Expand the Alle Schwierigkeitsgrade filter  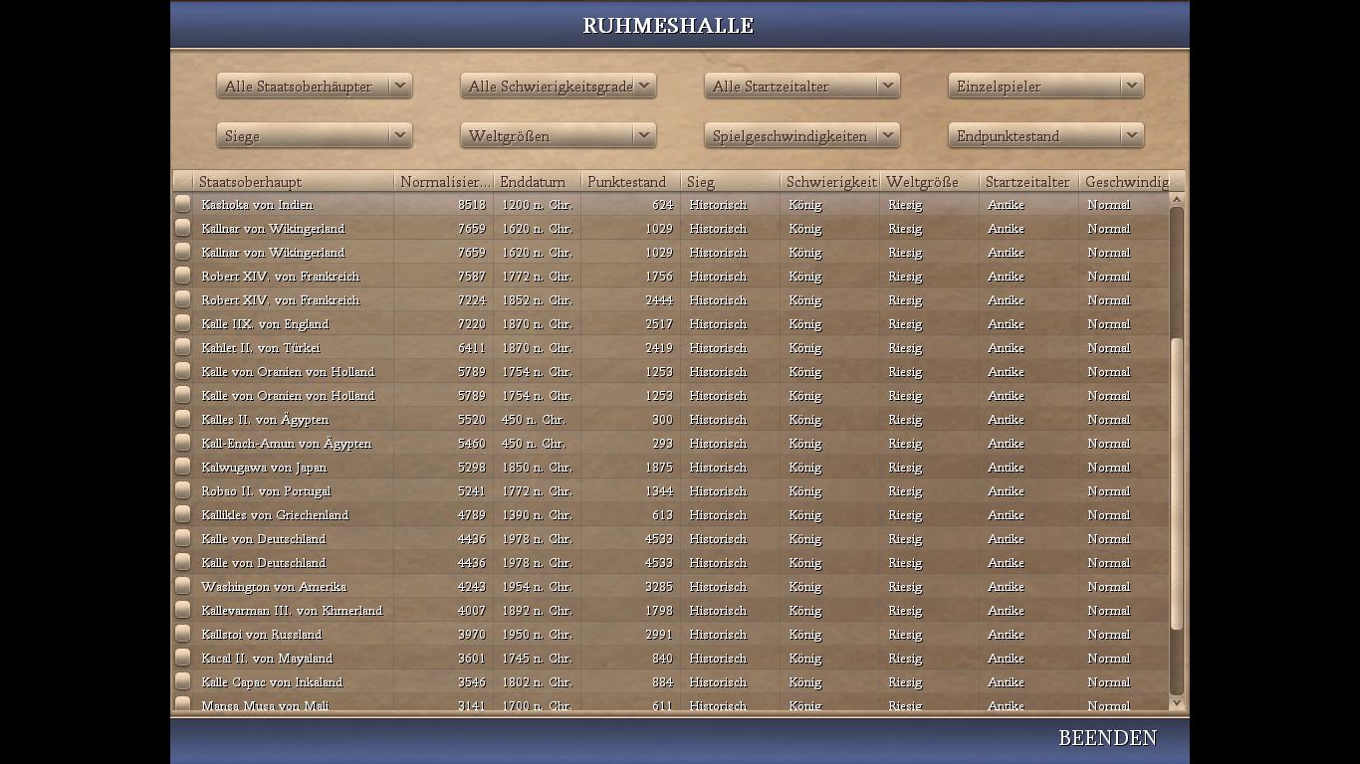[x=558, y=87]
